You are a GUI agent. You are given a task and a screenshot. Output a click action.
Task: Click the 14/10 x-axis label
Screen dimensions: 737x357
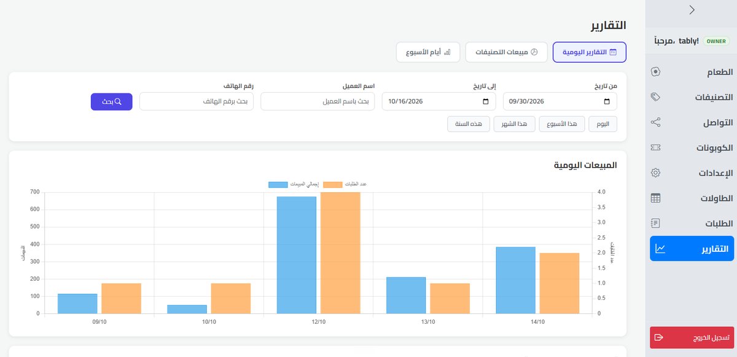click(537, 322)
